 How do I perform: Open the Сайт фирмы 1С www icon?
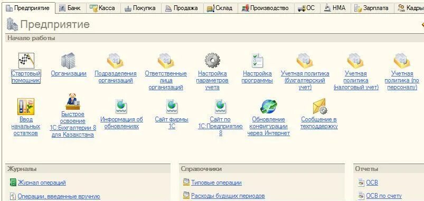(172, 107)
